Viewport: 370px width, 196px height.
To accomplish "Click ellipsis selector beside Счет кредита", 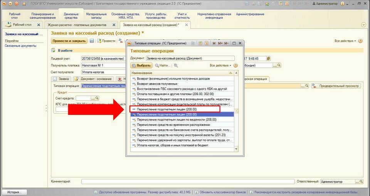I will (93, 98).
